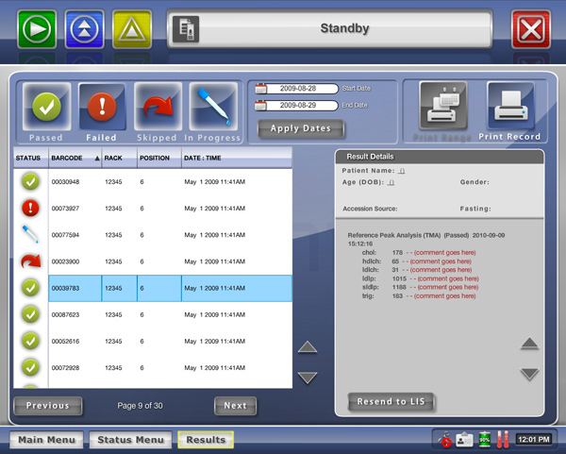Screen dimensions: 566x454
Task: Click the green play start button
Action: [37, 29]
